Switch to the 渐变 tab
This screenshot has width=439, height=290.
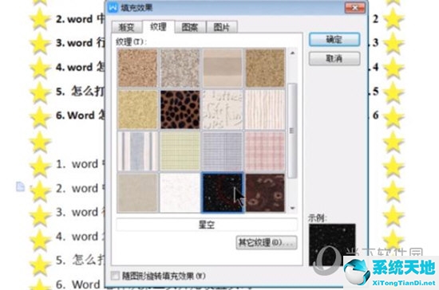[127, 27]
